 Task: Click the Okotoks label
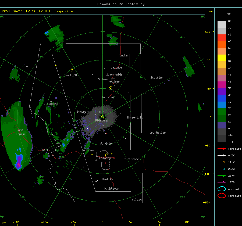tap(108, 179)
